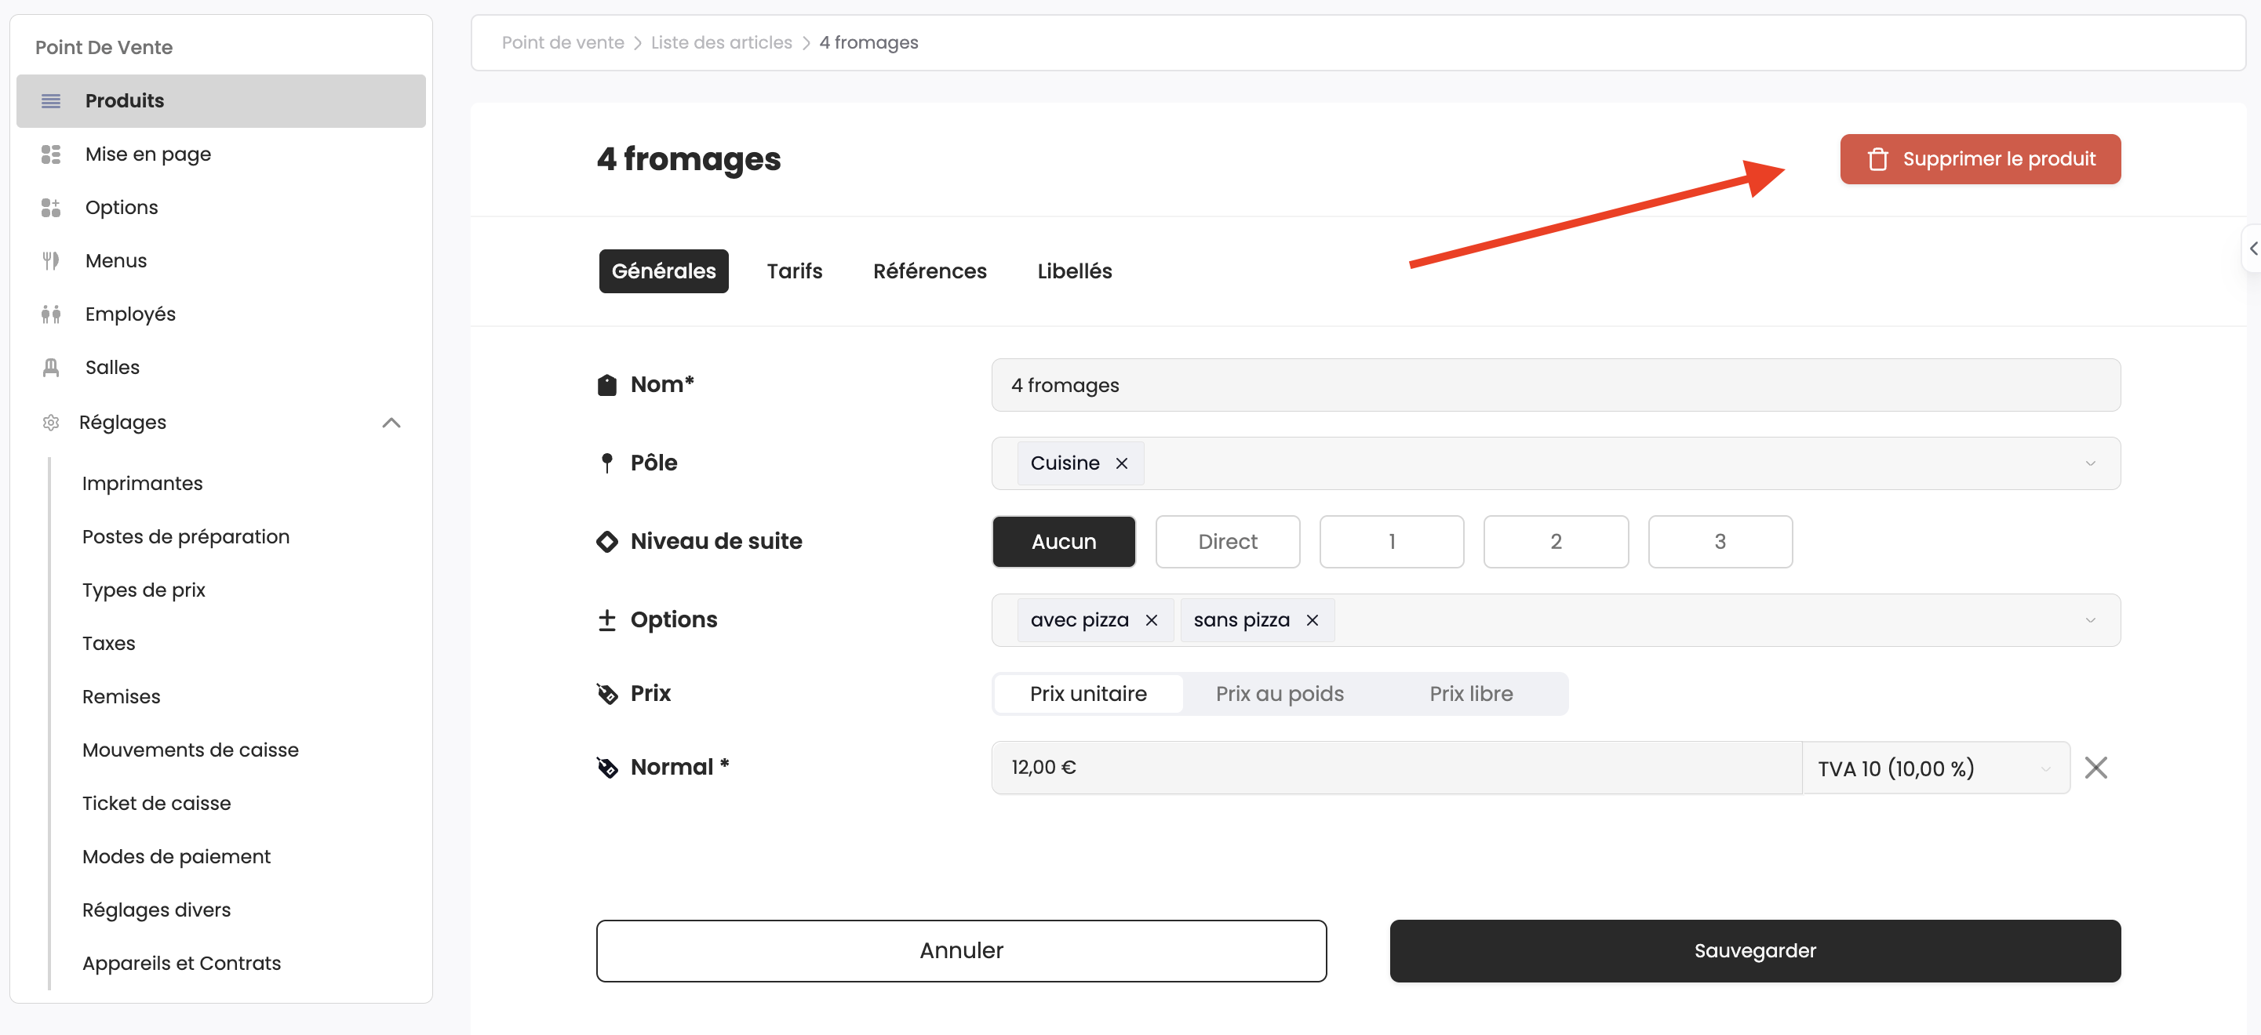
Task: Open the Références tab
Action: 929,271
